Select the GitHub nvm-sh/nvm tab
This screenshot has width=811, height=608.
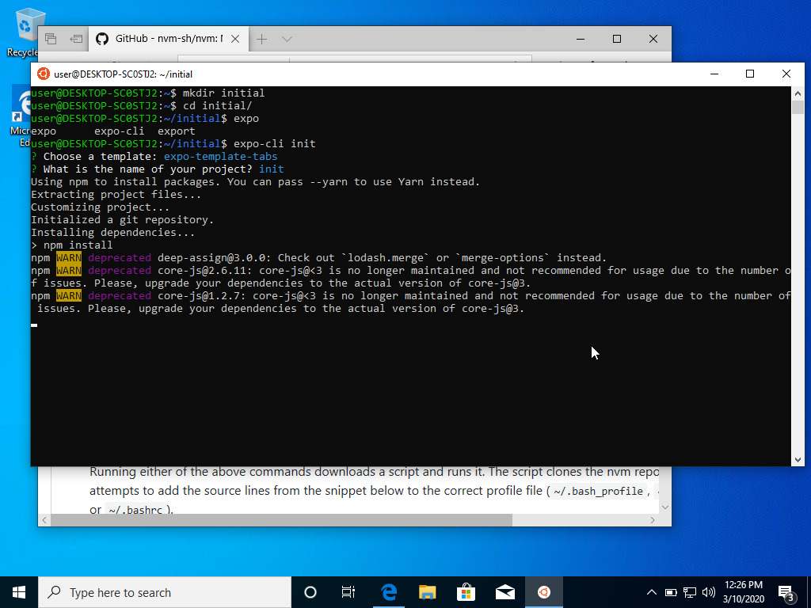pos(169,39)
